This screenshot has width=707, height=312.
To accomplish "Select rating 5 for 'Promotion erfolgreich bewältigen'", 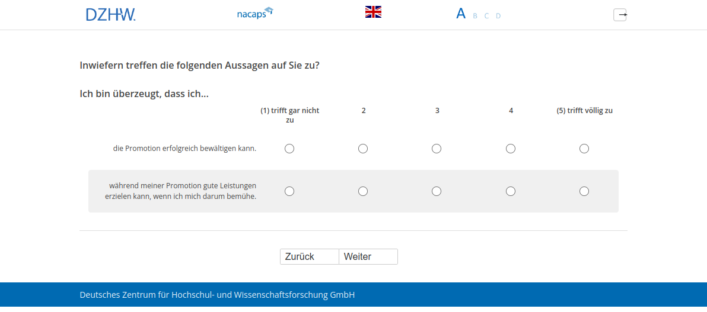I will [584, 149].
